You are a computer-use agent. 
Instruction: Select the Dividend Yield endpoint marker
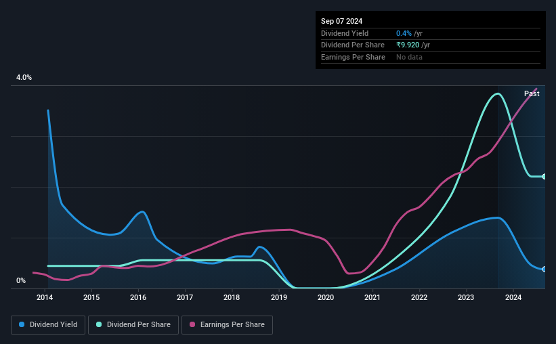(x=544, y=269)
